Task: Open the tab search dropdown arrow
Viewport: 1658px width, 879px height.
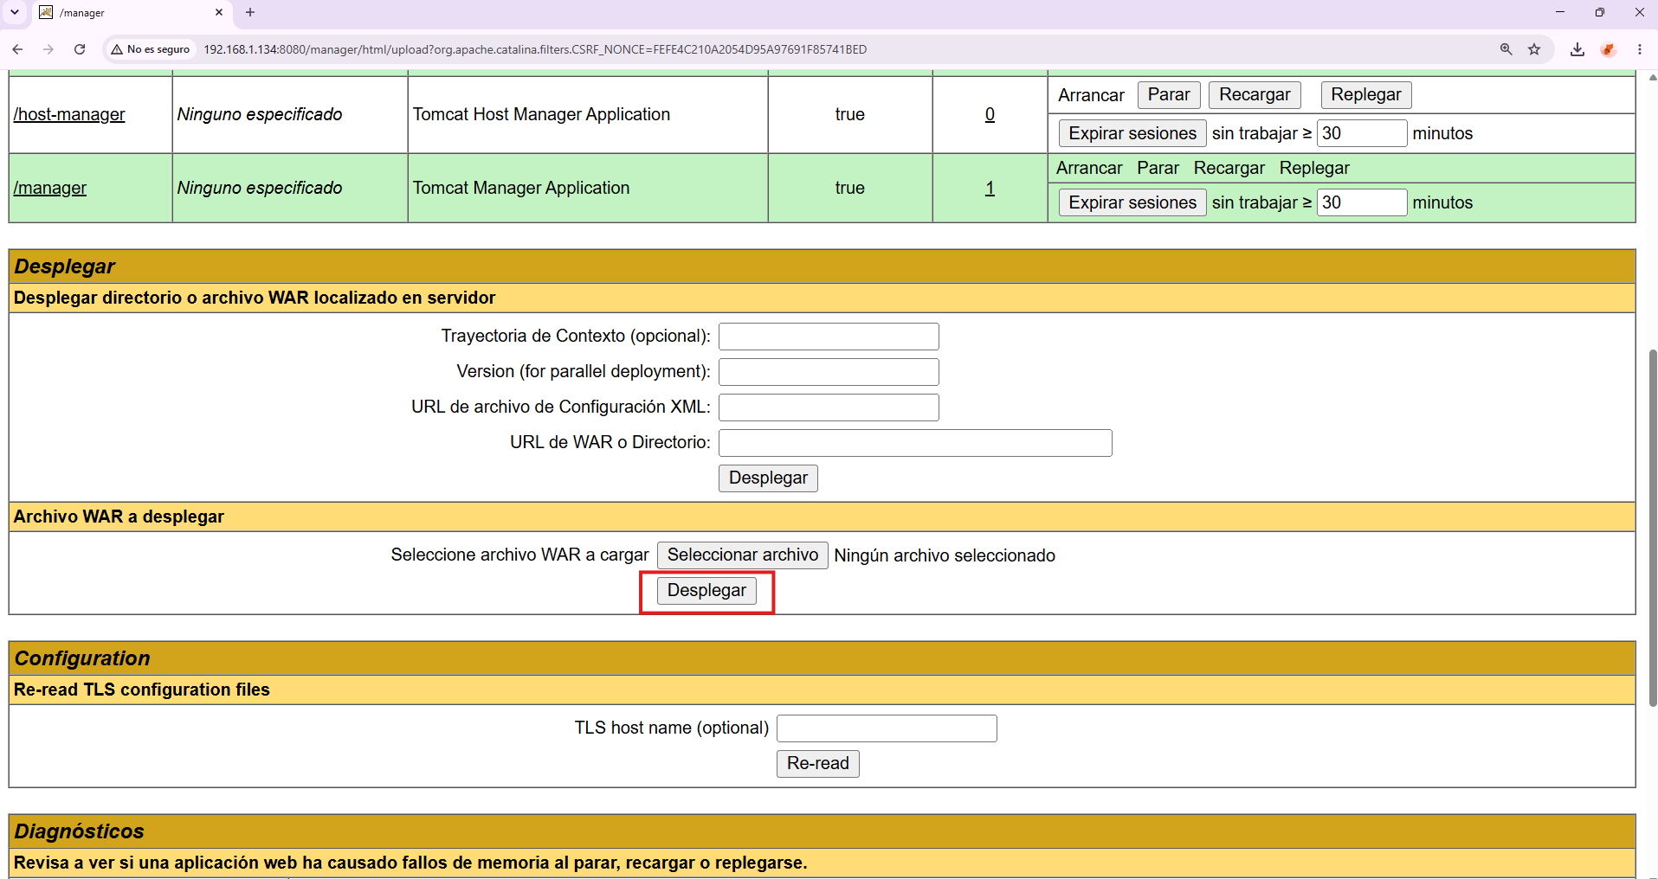Action: [15, 12]
